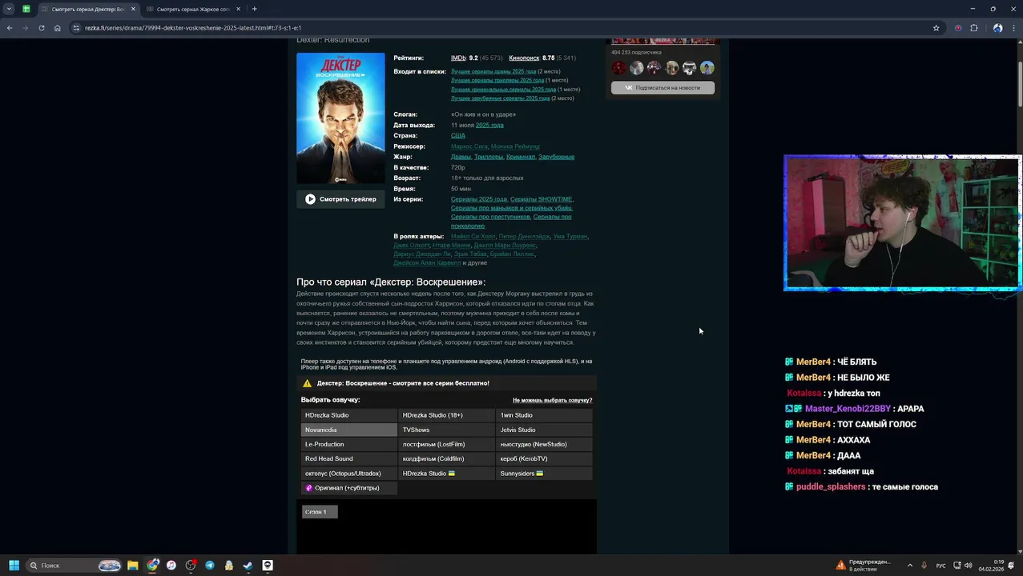Open a new browser tab with plus
Image resolution: width=1023 pixels, height=576 pixels.
click(254, 9)
